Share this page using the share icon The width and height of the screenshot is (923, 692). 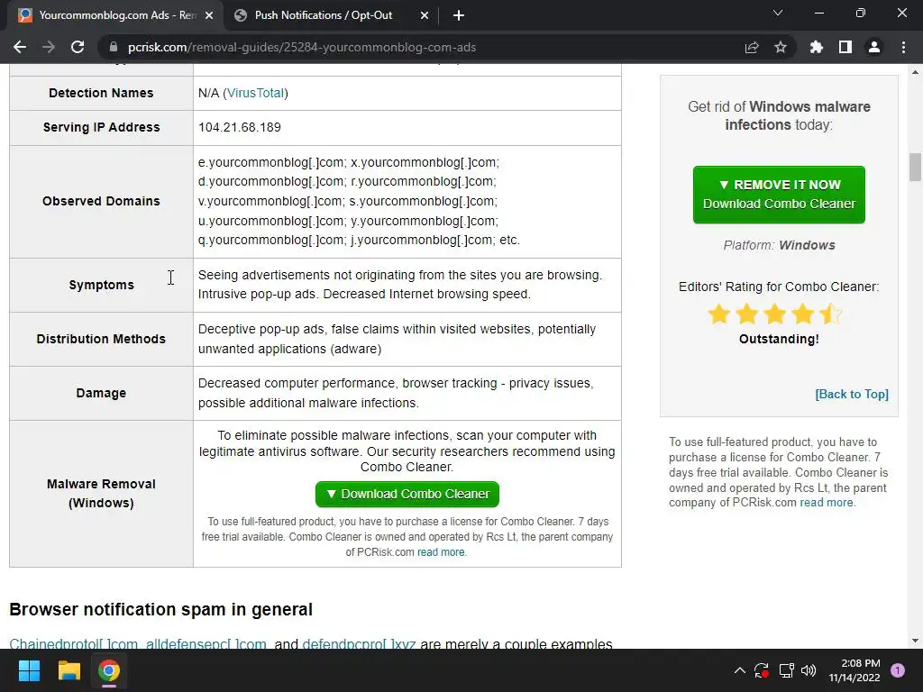[752, 47]
